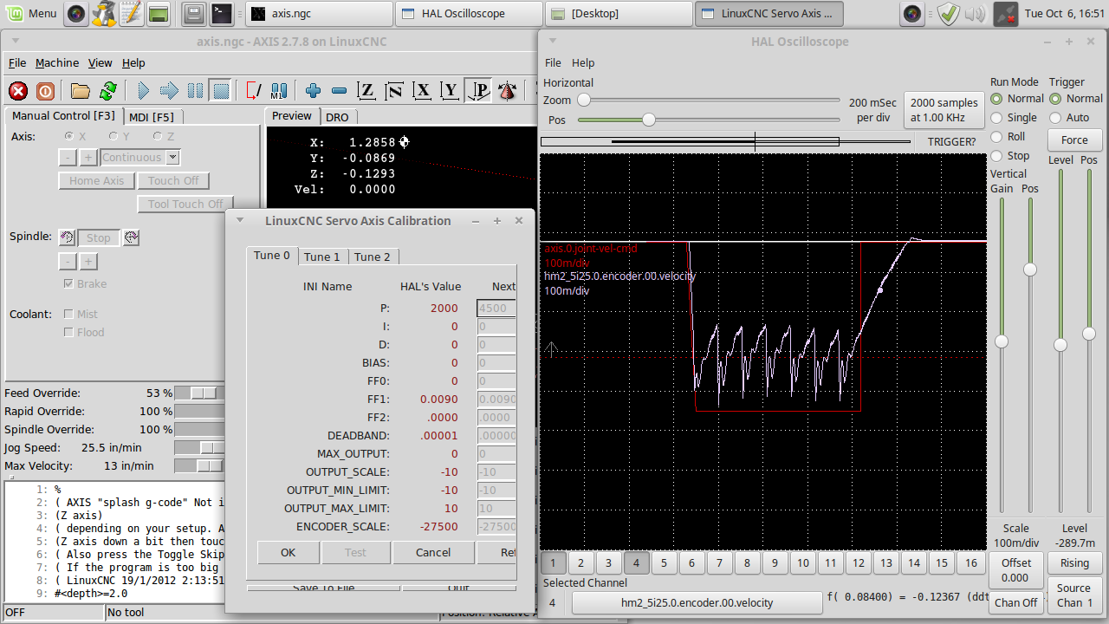This screenshot has height=624, width=1109.
Task: Open Help menu in HAL Oscilloscope
Action: 583,62
